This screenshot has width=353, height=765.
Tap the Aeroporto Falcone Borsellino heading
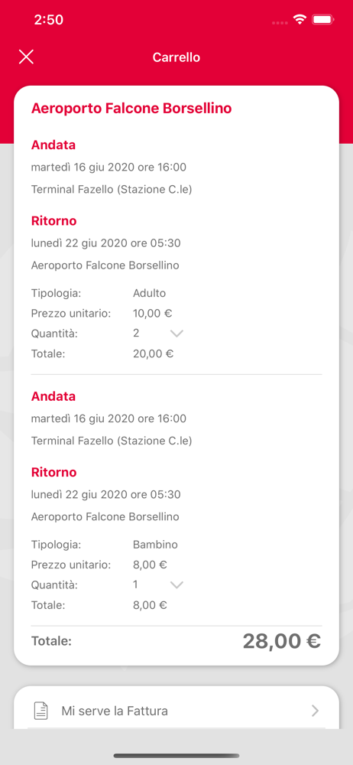coord(131,109)
